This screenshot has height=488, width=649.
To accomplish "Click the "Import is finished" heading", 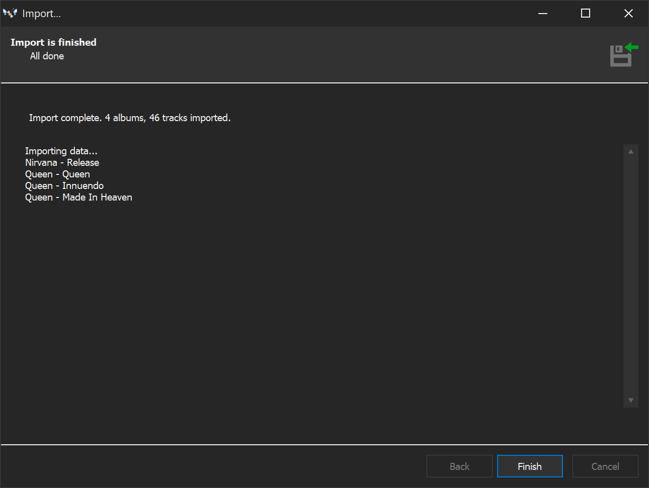I will click(x=53, y=43).
